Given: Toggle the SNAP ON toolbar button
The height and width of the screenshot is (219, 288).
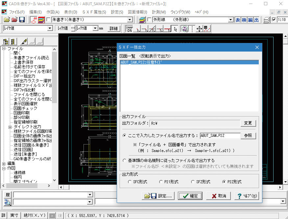Looking at the screenshot, I should coord(130,29).
